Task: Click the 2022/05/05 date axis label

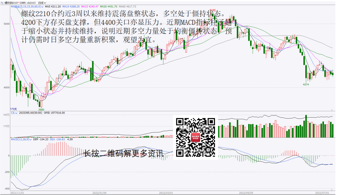Action: coord(245,193)
